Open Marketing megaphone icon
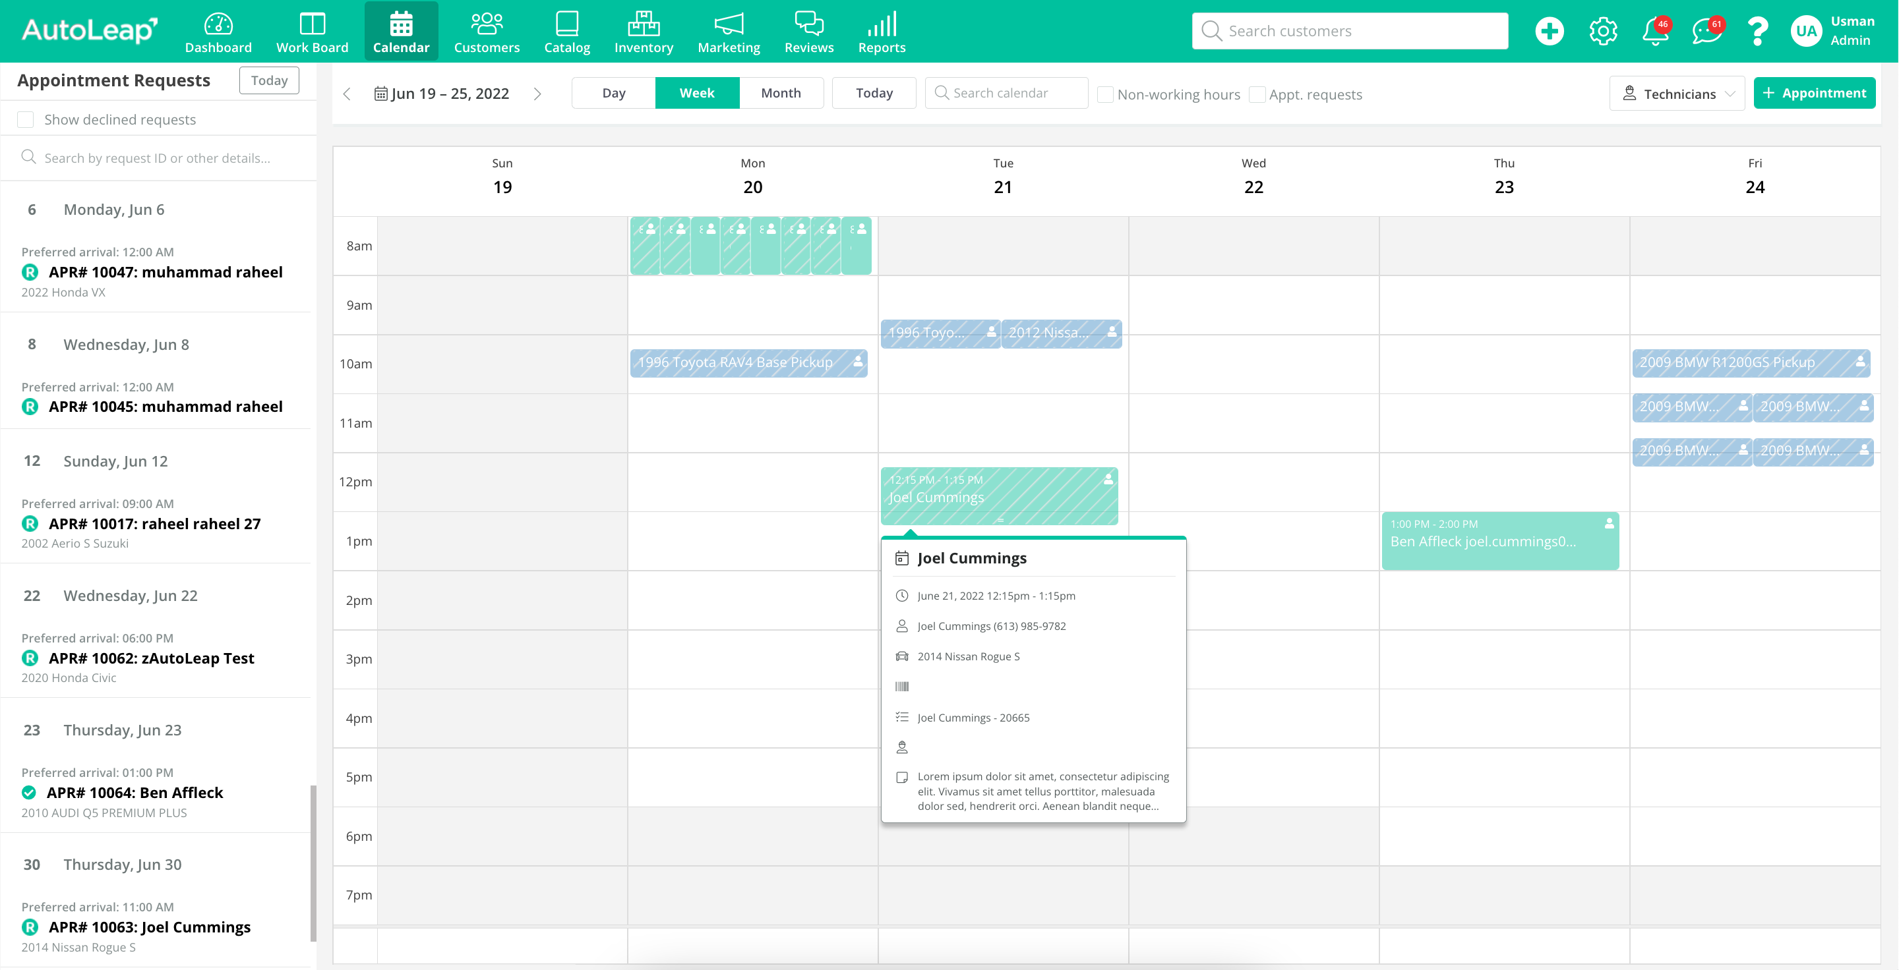Image resolution: width=1899 pixels, height=970 pixels. click(729, 25)
